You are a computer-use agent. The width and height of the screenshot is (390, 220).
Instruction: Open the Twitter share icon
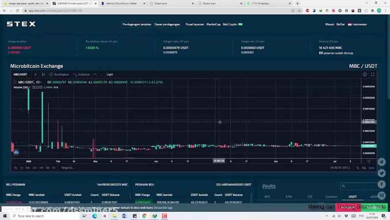point(382,173)
